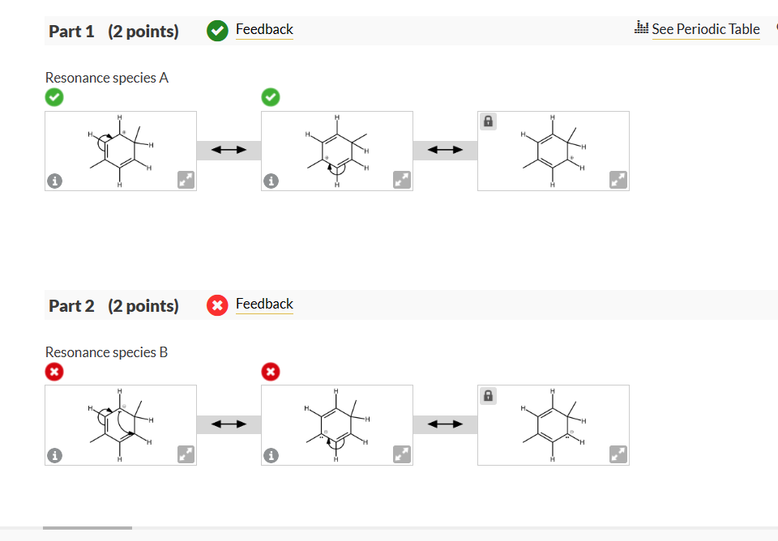The image size is (778, 541).
Task: Expand the third structure of species B
Action: (x=618, y=455)
